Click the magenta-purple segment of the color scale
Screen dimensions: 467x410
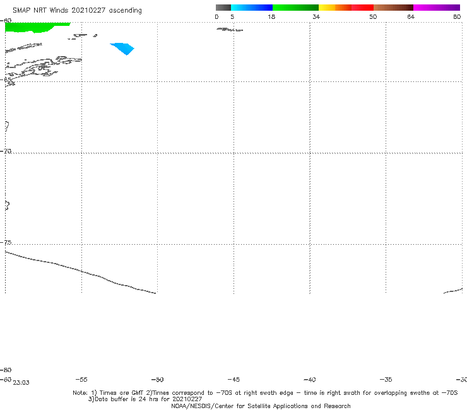437,8
